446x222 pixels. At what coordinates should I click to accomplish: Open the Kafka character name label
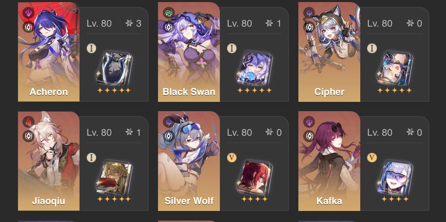click(x=329, y=201)
